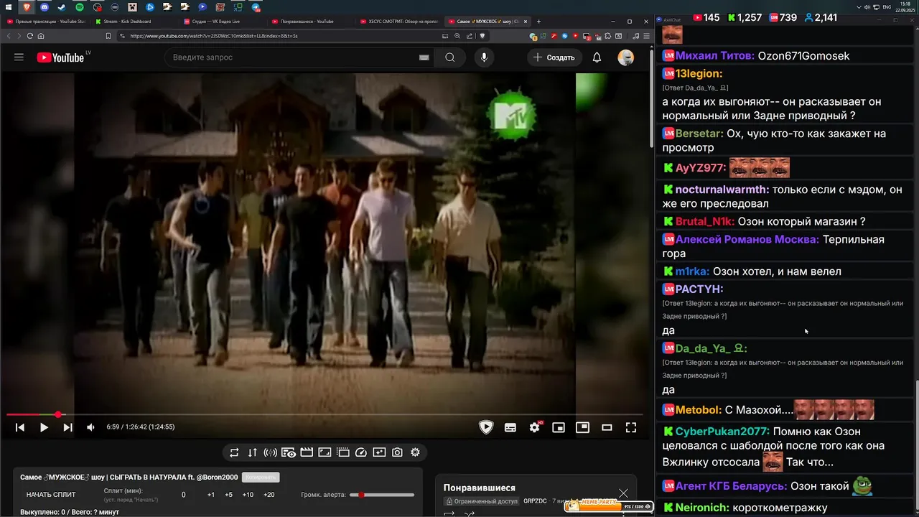This screenshot has height=517, width=919.
Task: Open YouTube notifications bell
Action: (597, 57)
